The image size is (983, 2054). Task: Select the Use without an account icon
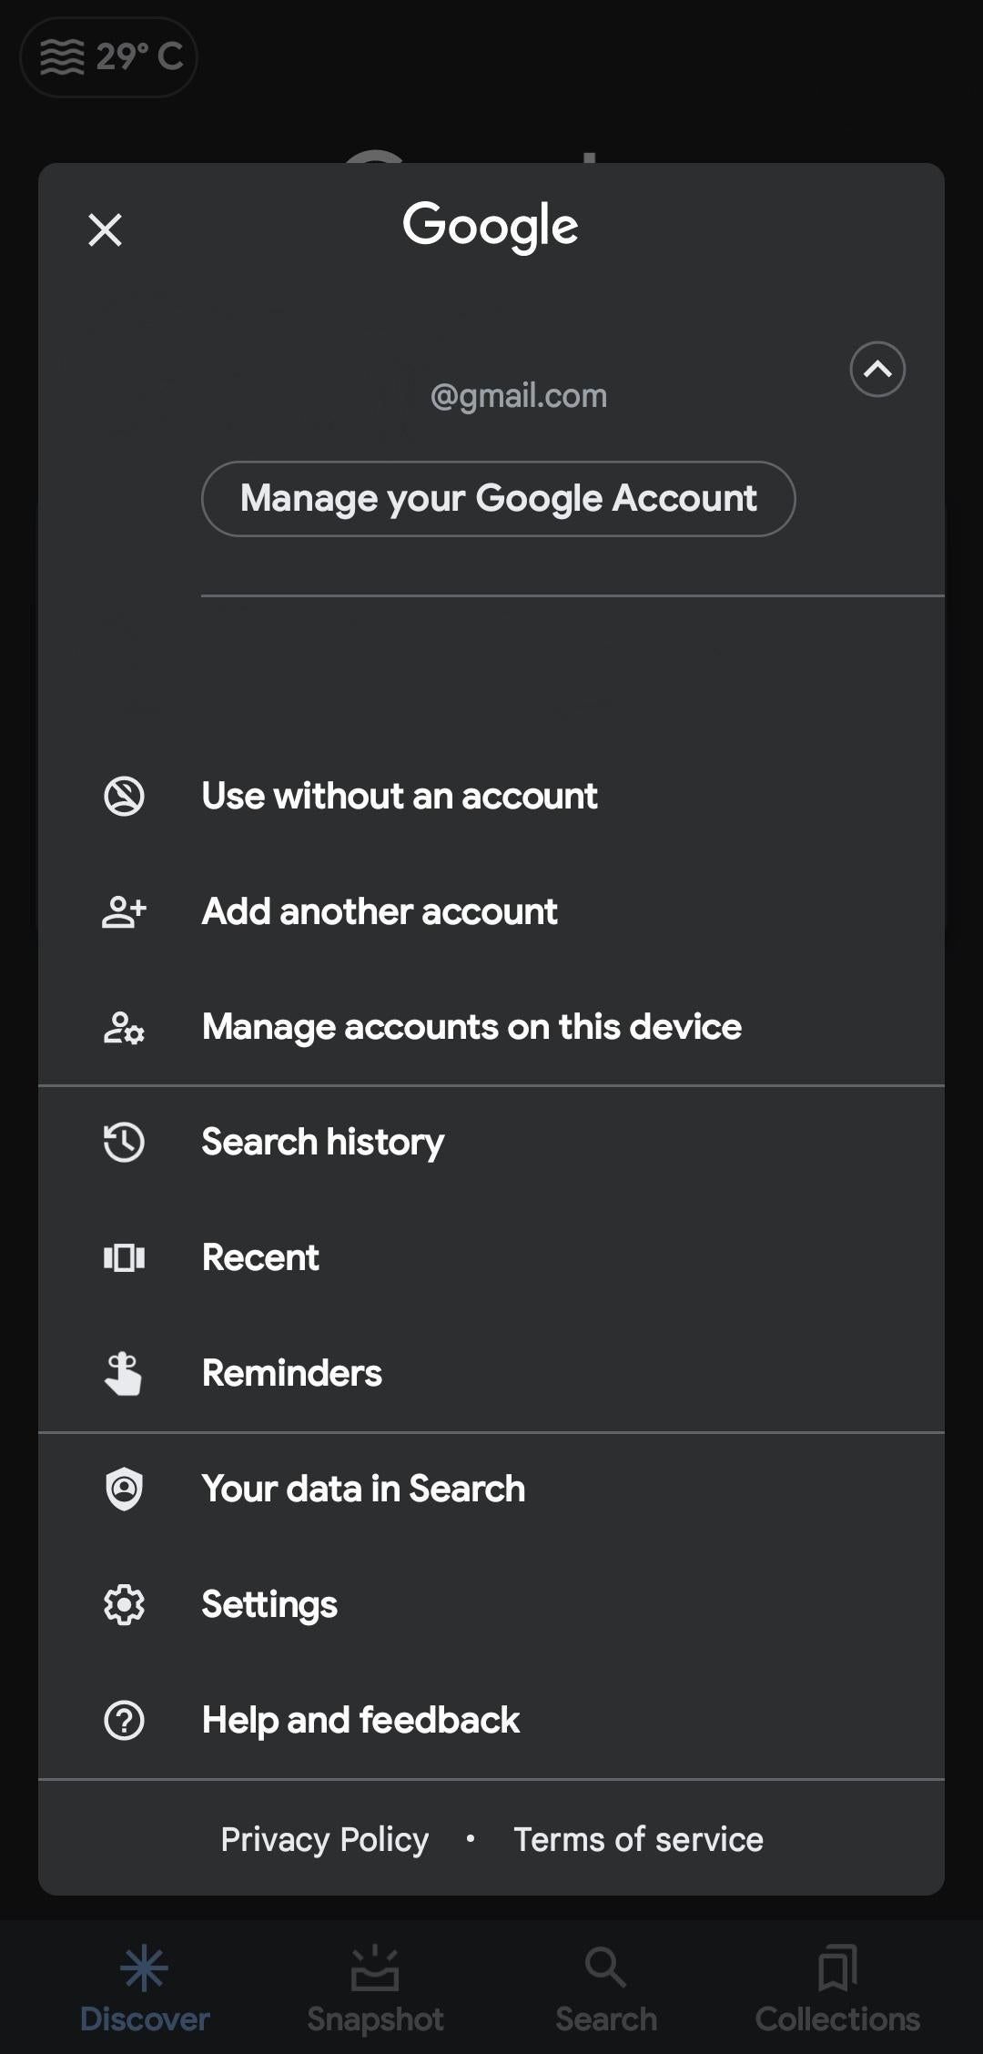coord(123,795)
